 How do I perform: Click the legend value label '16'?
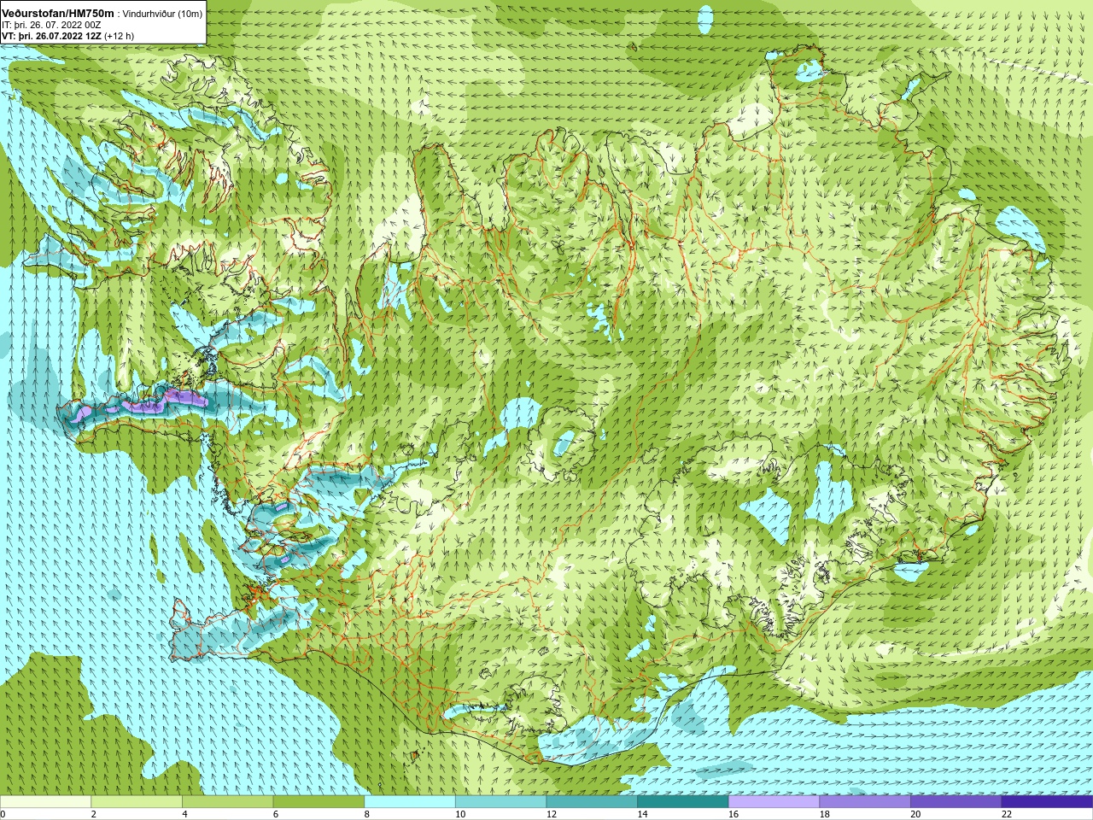click(734, 814)
